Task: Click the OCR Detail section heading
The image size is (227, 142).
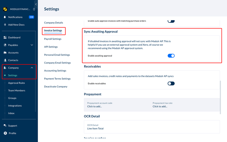Action: pyautogui.click(x=92, y=116)
